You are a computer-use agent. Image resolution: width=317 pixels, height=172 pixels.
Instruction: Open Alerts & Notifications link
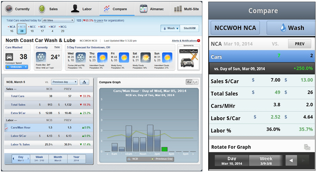[x=184, y=41]
